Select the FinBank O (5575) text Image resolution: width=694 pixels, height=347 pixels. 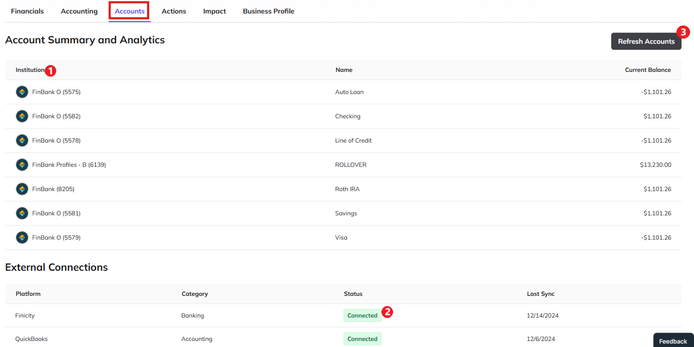[x=56, y=92]
